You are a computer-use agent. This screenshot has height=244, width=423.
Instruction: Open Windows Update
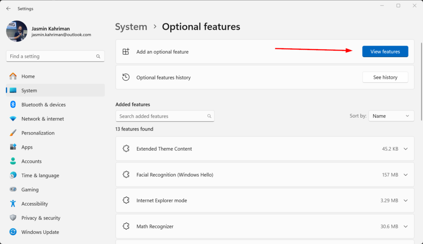tap(40, 232)
